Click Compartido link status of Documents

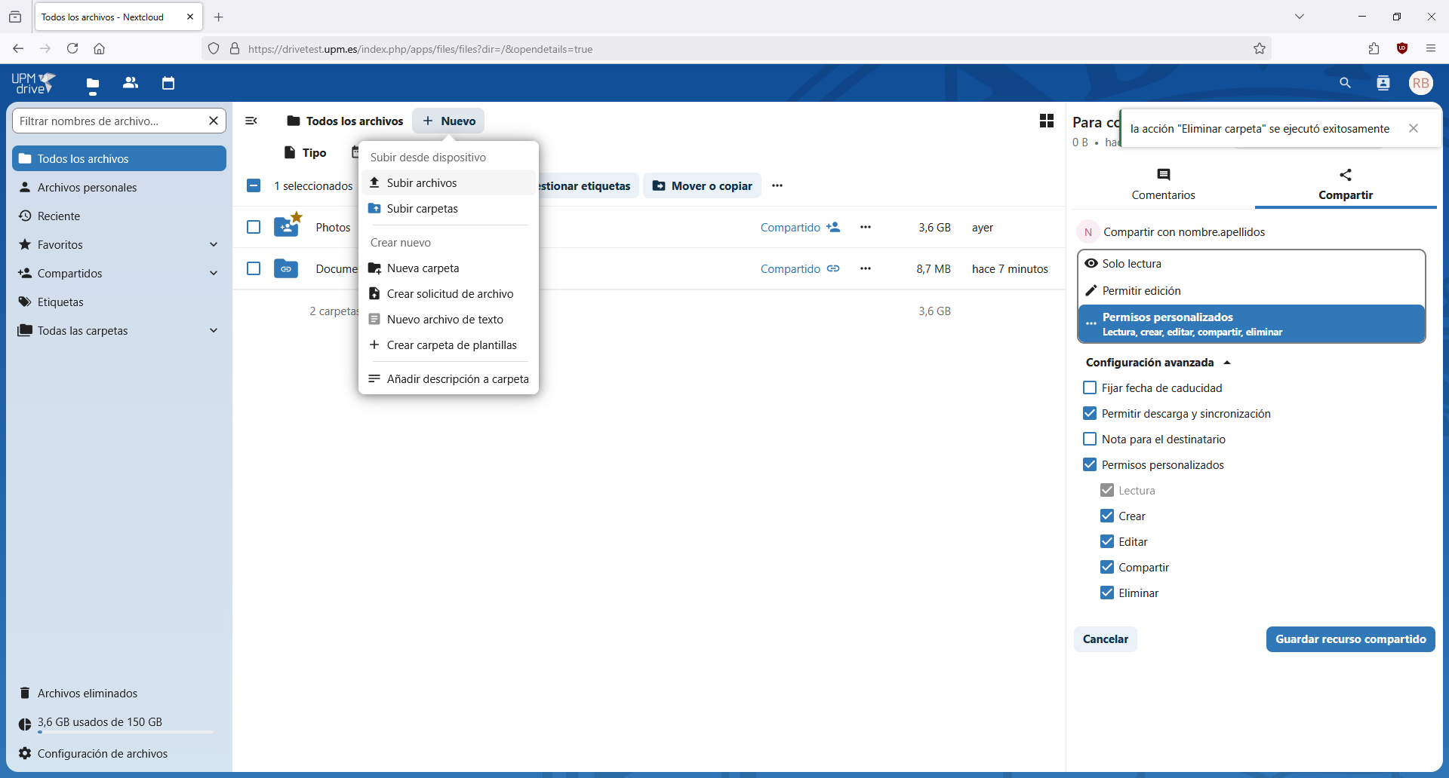pyautogui.click(x=800, y=268)
